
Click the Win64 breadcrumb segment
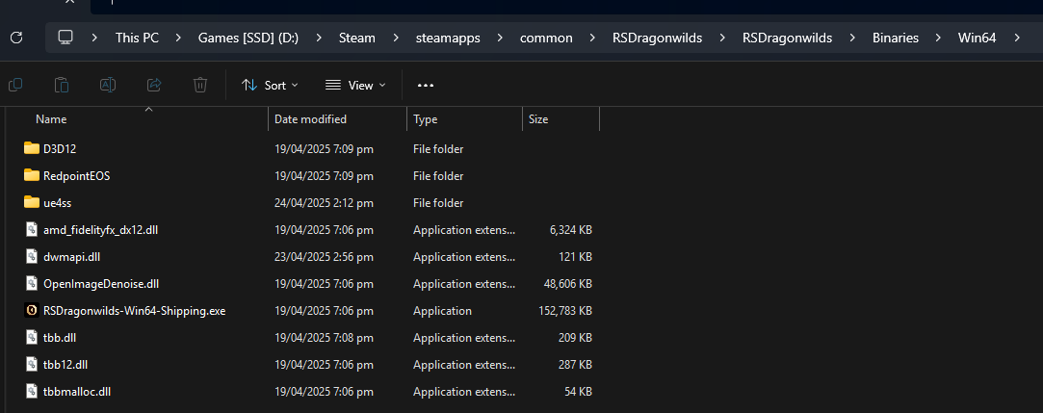point(977,38)
